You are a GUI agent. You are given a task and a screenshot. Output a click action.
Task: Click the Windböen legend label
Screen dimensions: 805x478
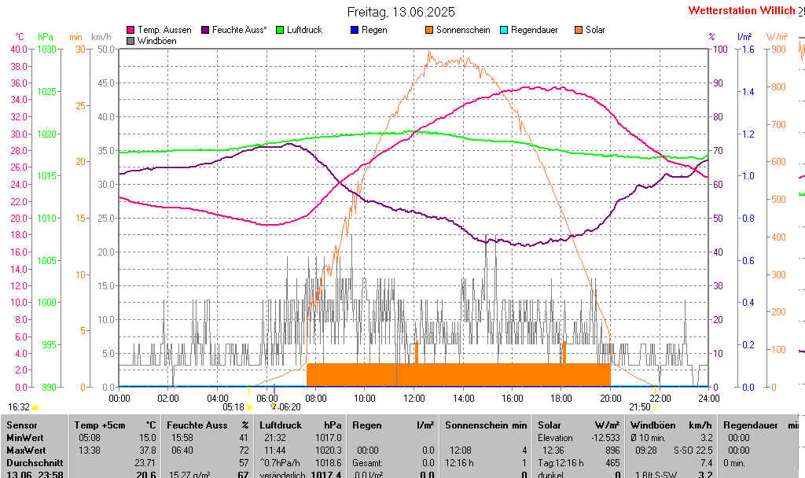click(x=157, y=41)
